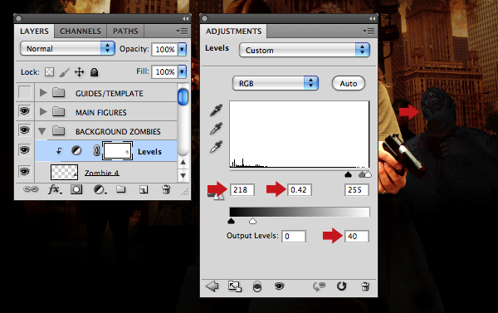Delete adjustment with Adjustments panel trash
Screen dimensions: 498x313
pos(365,286)
